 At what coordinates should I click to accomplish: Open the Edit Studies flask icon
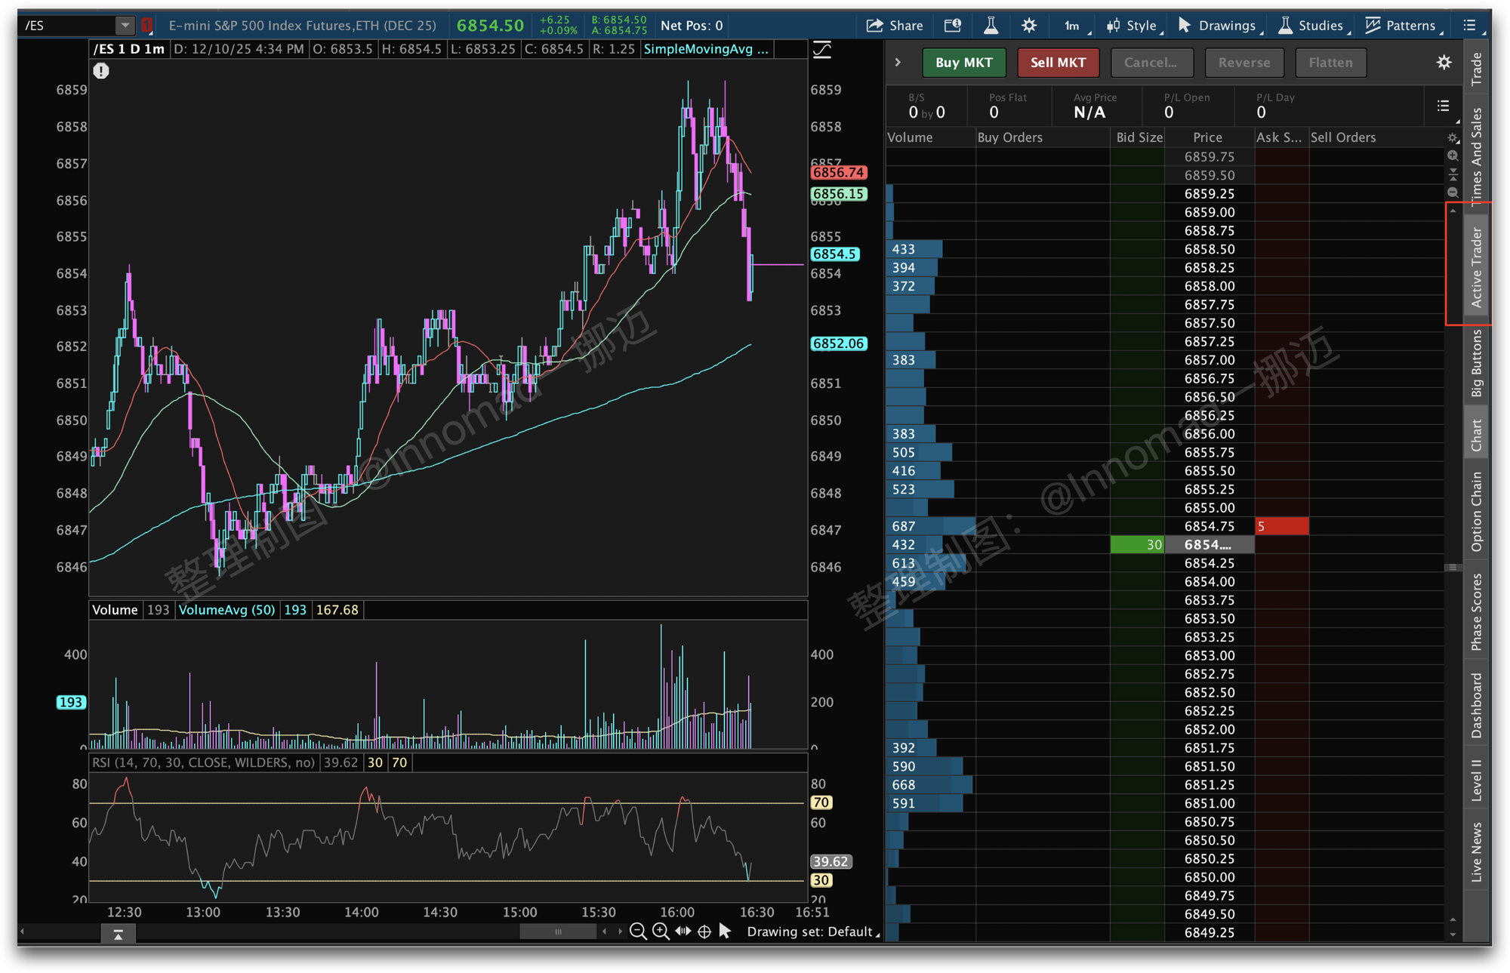click(991, 26)
